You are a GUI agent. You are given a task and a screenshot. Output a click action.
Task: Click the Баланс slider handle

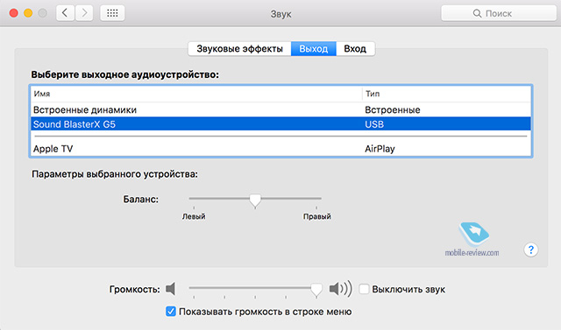(255, 200)
